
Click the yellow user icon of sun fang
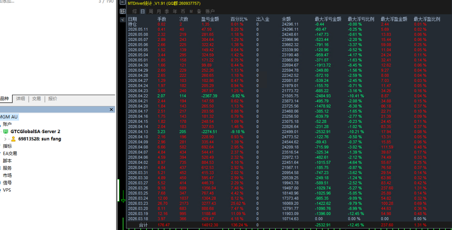tap(14, 139)
